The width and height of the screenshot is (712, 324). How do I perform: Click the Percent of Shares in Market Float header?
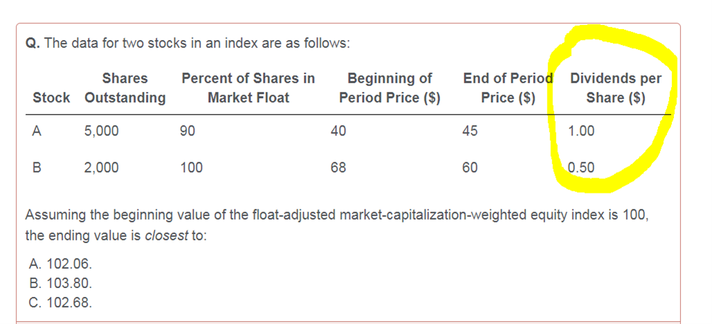coord(248,88)
